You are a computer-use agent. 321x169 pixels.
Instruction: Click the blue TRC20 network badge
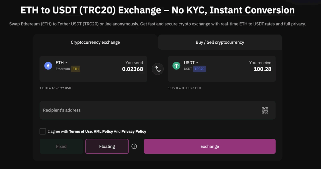[199, 69]
